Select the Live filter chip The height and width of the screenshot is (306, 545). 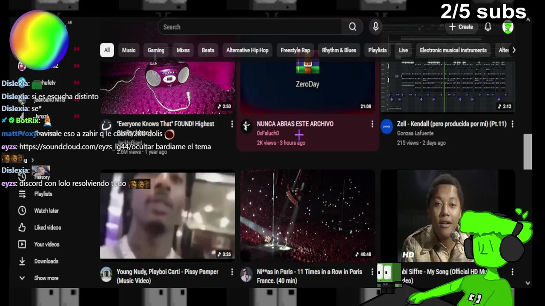tap(403, 50)
